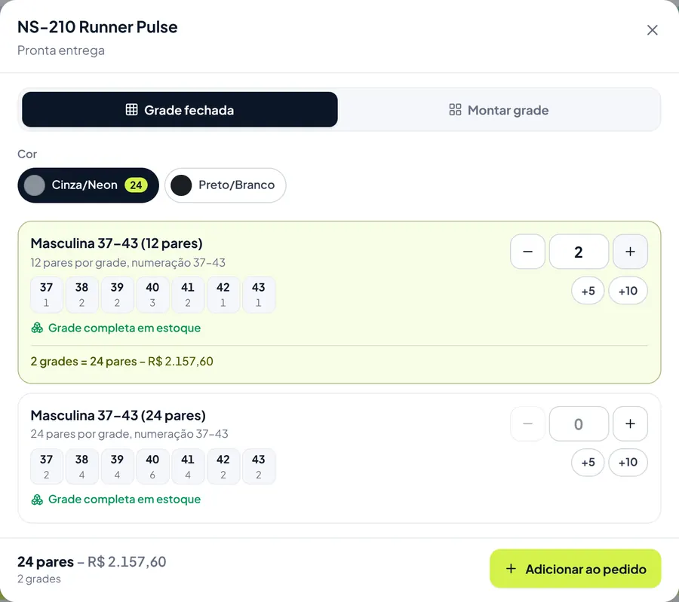This screenshot has height=602, width=679.
Task: Click stock icon in 24 pares card
Action: (x=37, y=500)
